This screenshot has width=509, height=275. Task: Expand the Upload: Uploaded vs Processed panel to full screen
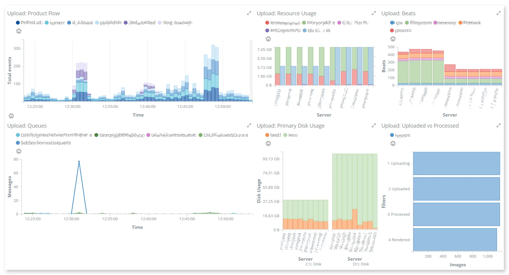tap(498, 126)
